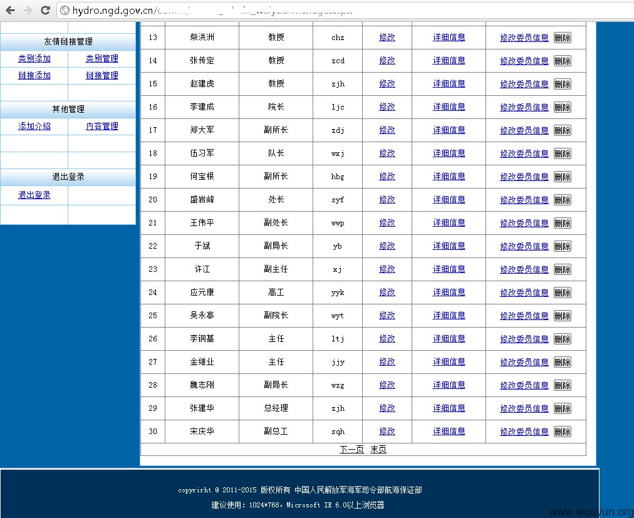Reload the page with refresh icon
The image size is (634, 518).
(x=45, y=10)
